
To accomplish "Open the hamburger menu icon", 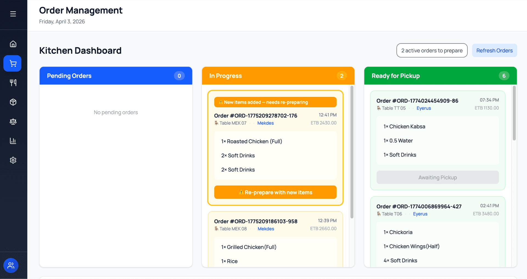I will click(x=13, y=14).
